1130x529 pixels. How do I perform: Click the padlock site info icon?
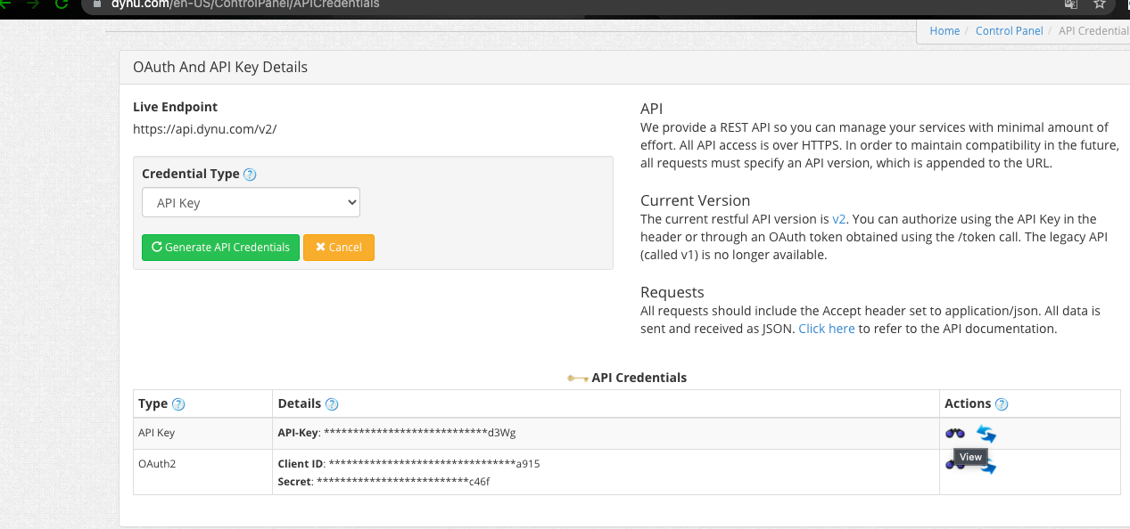[x=97, y=4]
